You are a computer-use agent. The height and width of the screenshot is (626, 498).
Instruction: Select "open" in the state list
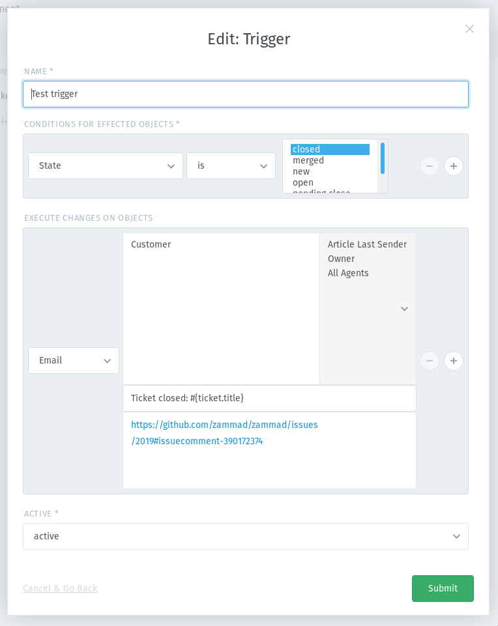coord(304,182)
